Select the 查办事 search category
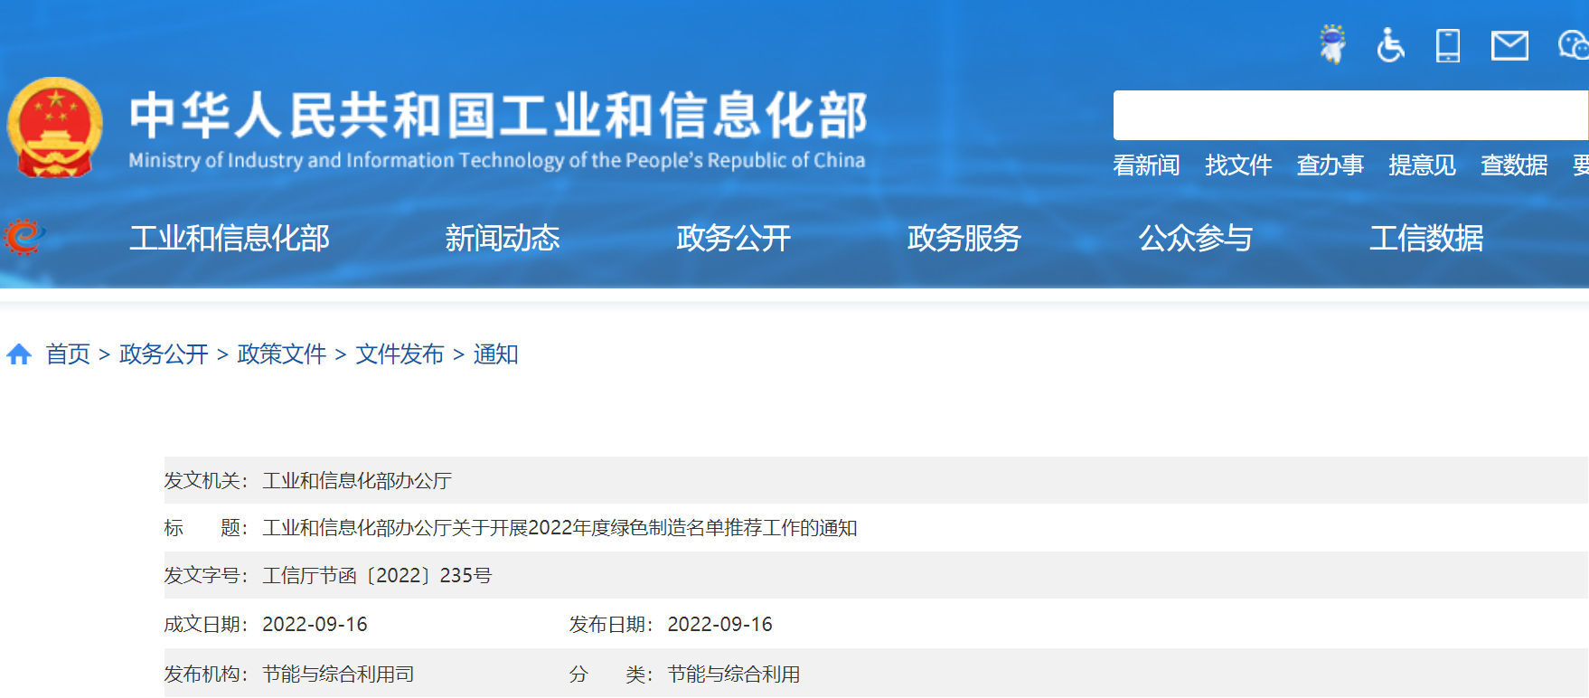Viewport: 1589px width, 698px height. 1330,165
